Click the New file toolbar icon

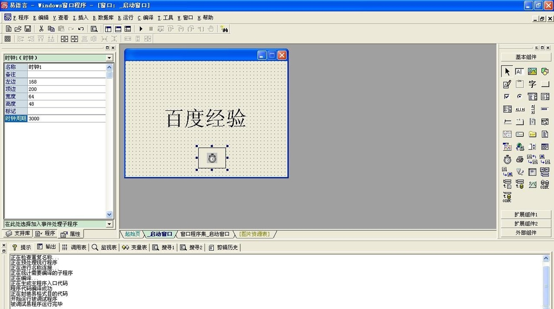(x=8, y=29)
